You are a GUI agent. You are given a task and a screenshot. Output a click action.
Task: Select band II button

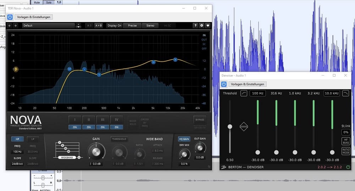pos(89,119)
